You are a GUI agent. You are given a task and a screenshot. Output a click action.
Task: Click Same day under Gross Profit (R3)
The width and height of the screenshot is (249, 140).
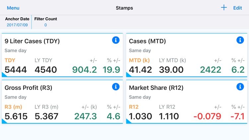[16, 97]
